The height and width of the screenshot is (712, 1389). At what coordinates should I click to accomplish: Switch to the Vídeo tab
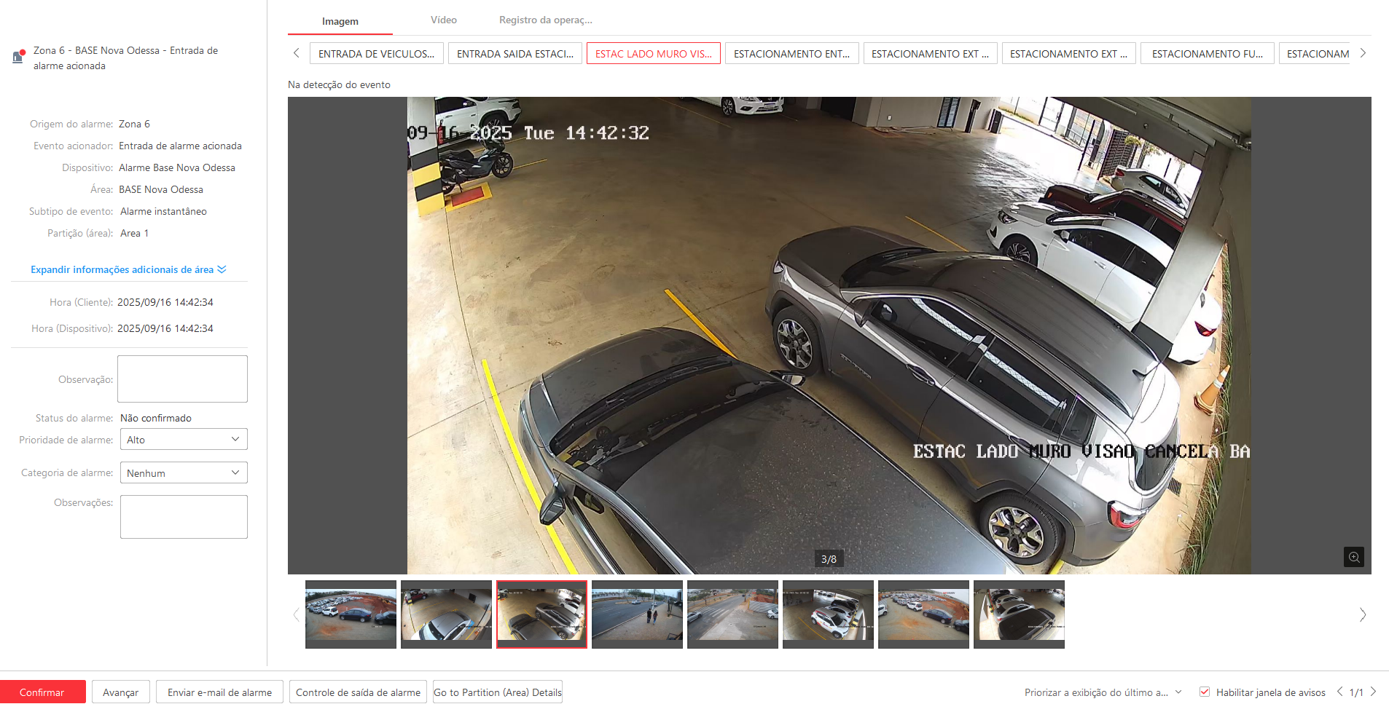pyautogui.click(x=443, y=20)
